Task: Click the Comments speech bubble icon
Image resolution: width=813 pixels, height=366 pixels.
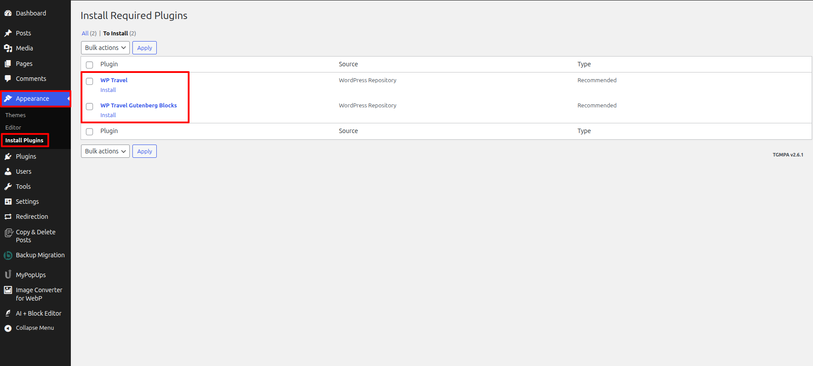Action: pos(8,79)
